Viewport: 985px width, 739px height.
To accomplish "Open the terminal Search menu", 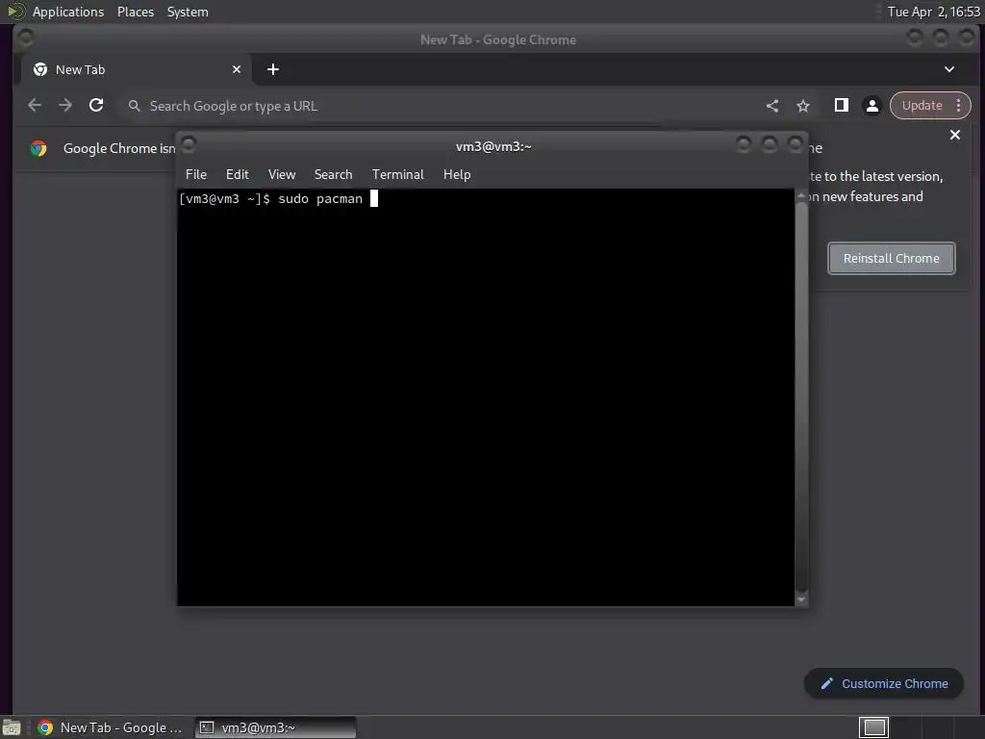I will click(333, 174).
